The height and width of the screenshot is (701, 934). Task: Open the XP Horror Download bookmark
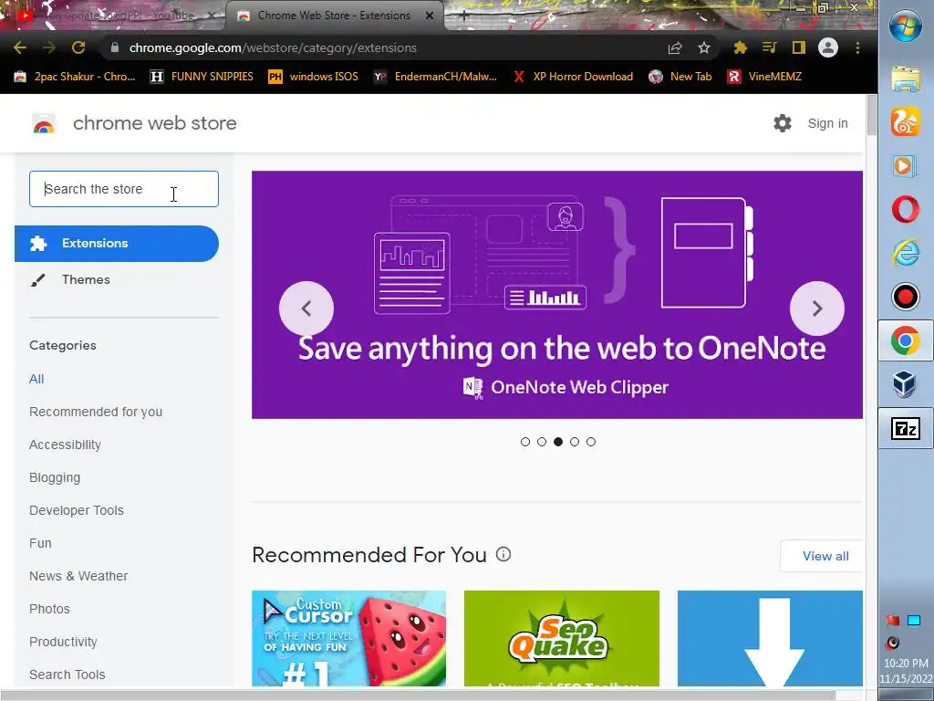click(x=572, y=77)
